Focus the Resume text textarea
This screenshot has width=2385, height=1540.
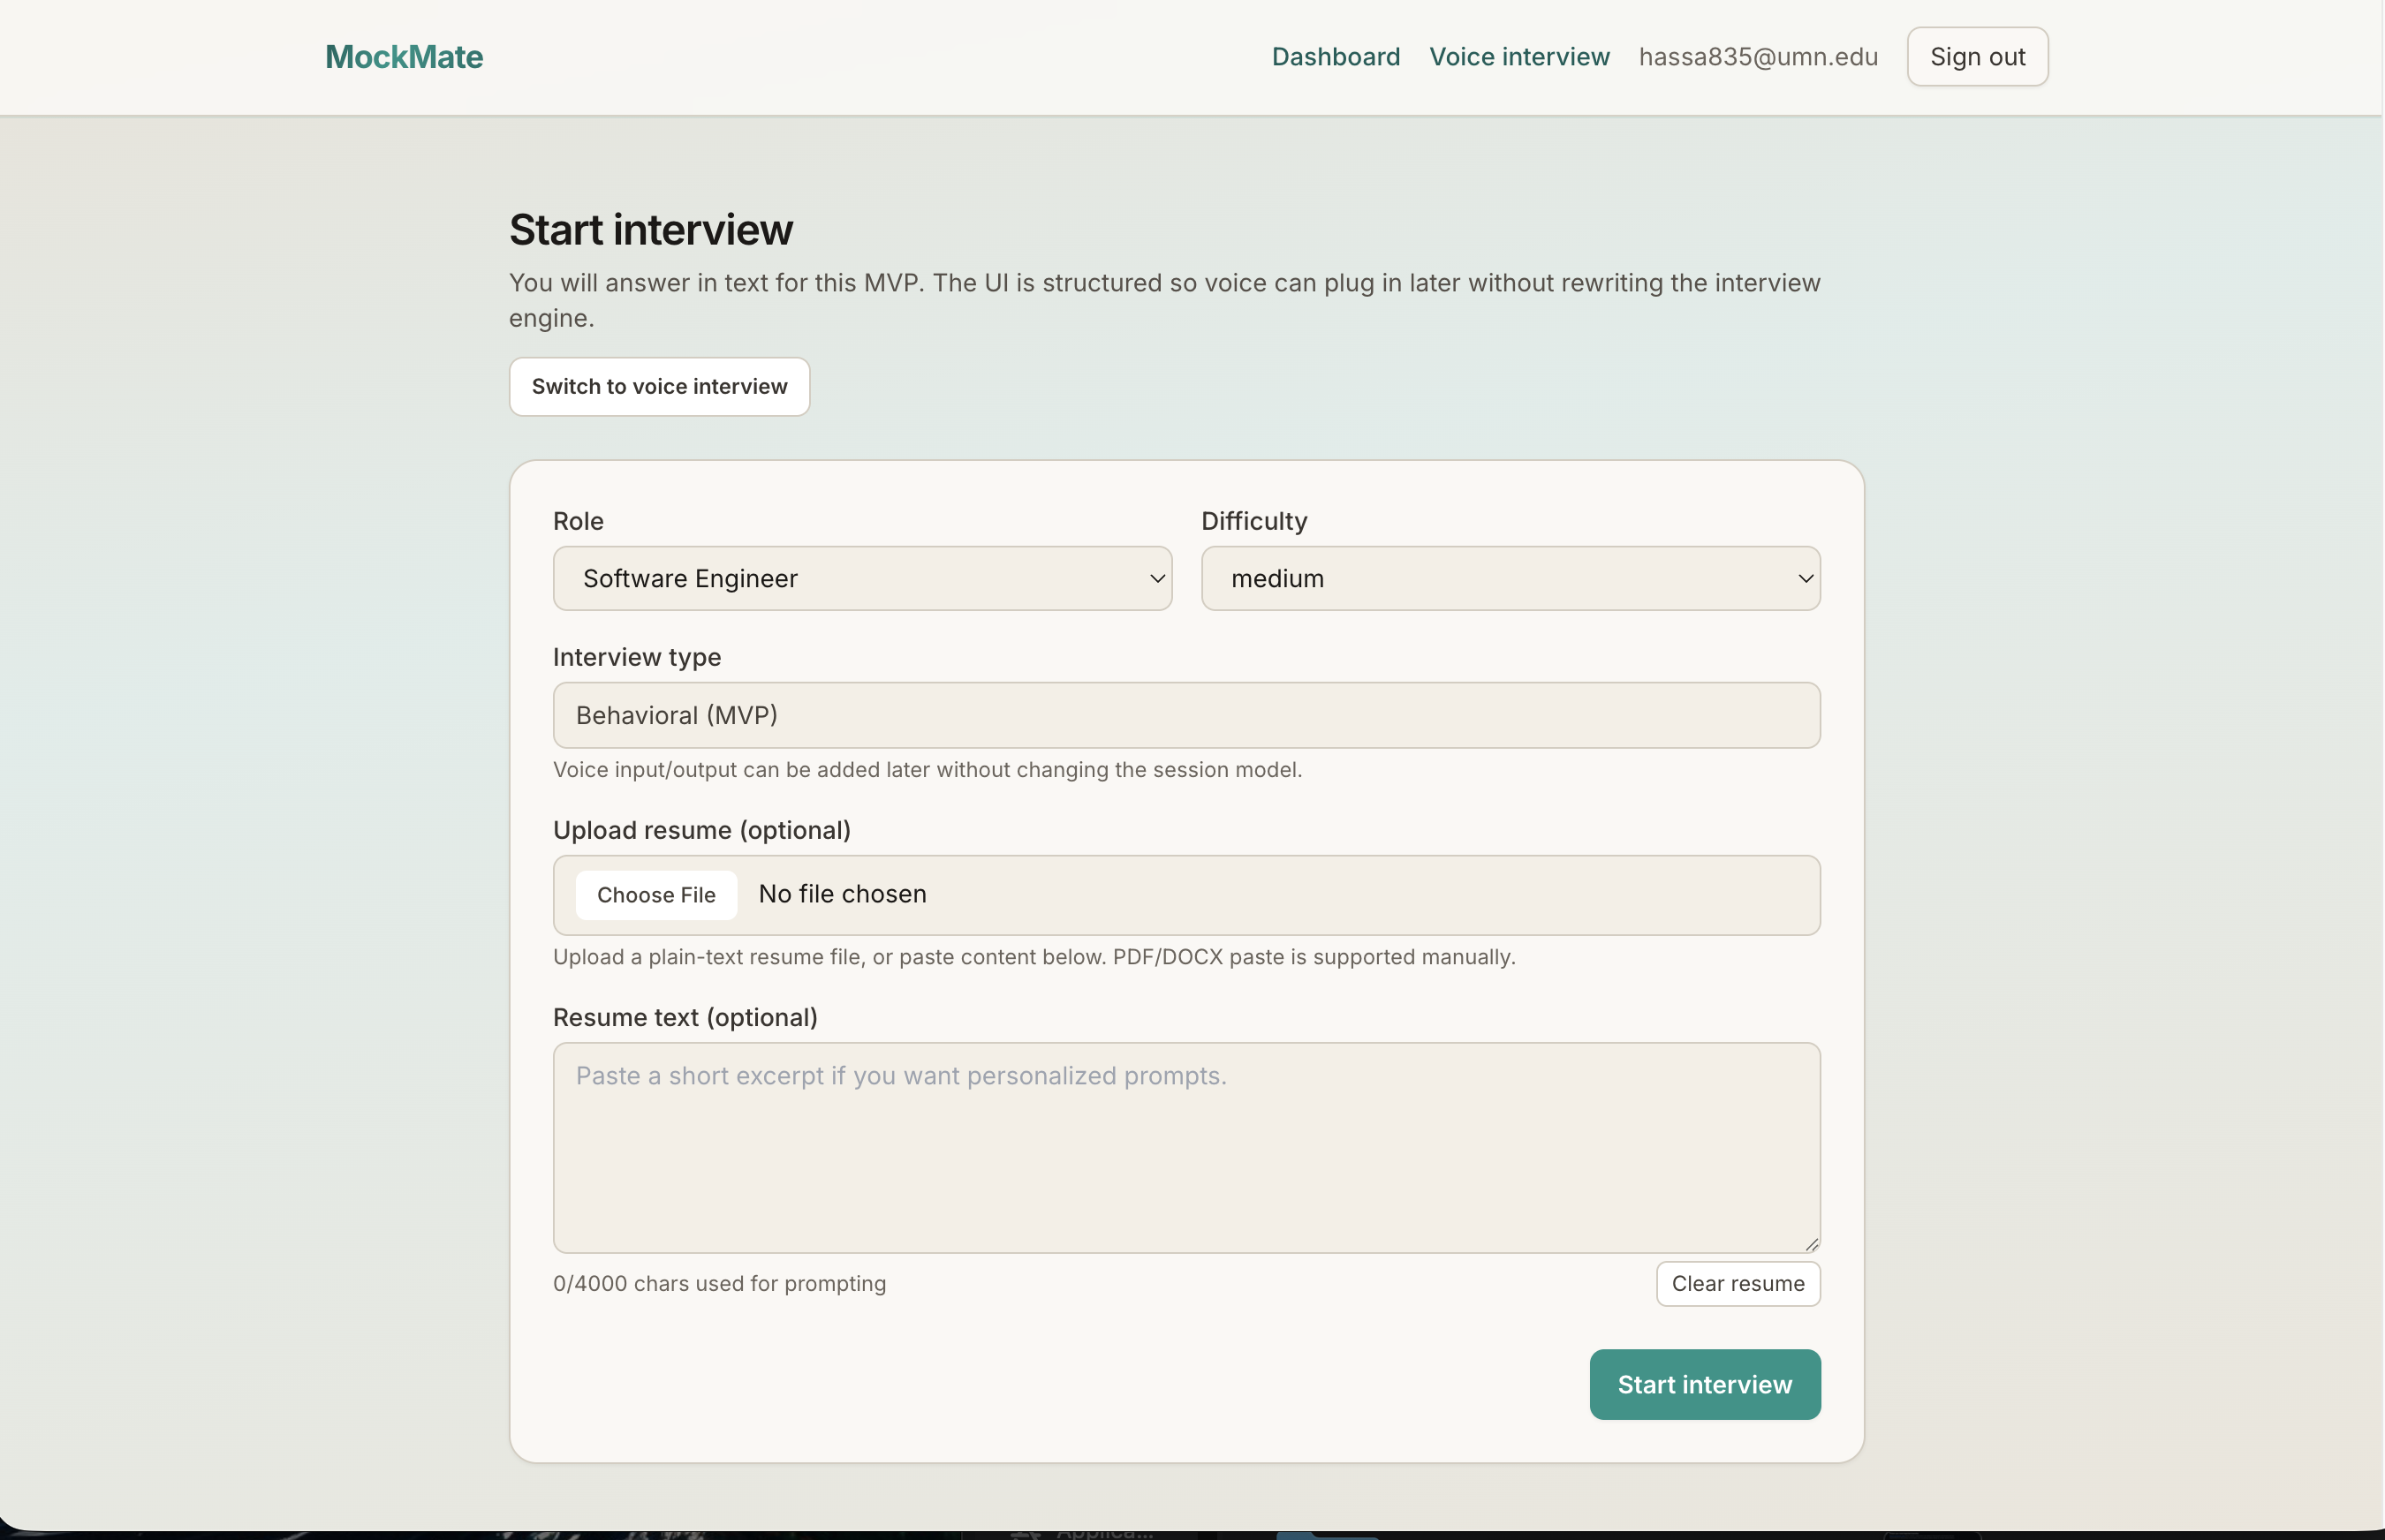click(x=1185, y=1147)
